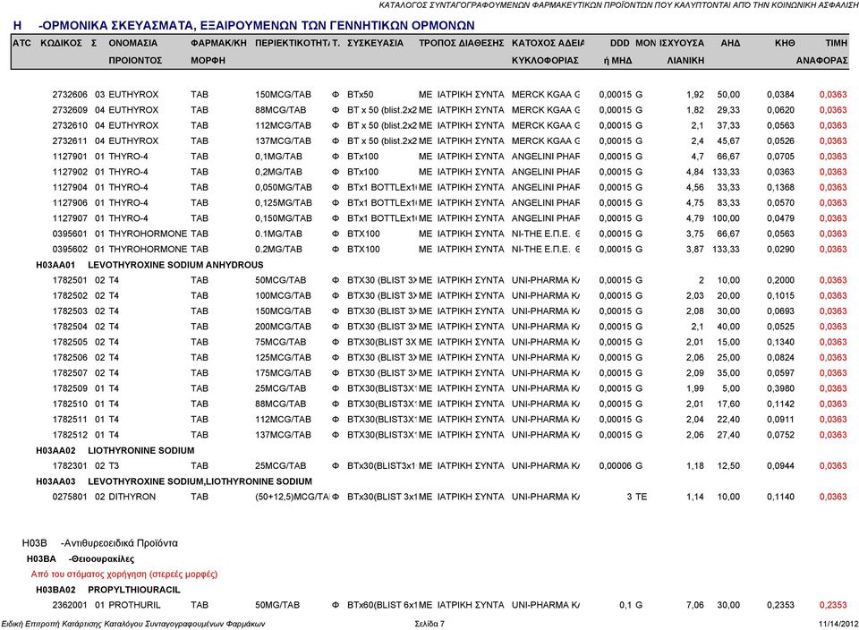Screen dimensions: 859x630
Task: Select the ΣΥΣΚΕΥΑΣΙΑ column header
Action: [x=375, y=43]
